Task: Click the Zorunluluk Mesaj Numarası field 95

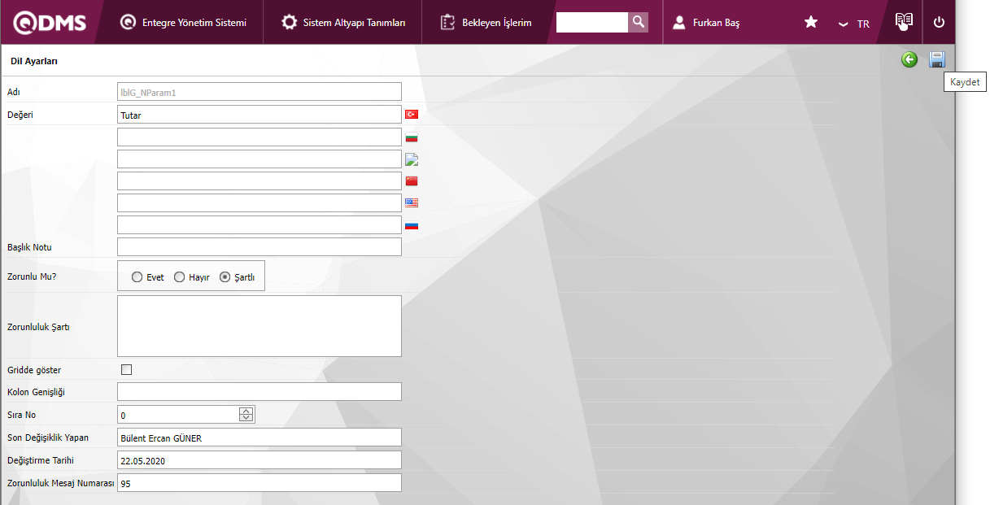Action: 259,483
